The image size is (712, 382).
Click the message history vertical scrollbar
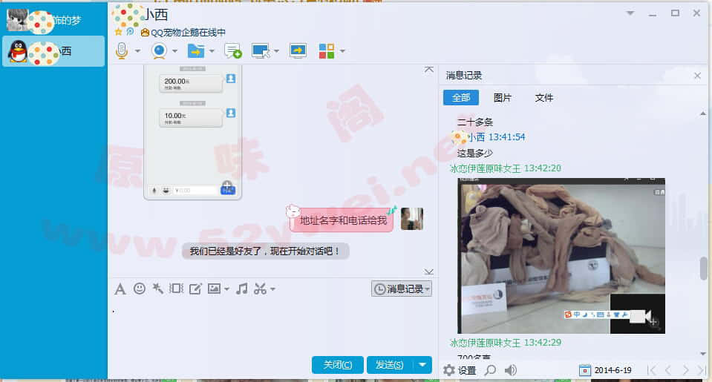[703, 269]
